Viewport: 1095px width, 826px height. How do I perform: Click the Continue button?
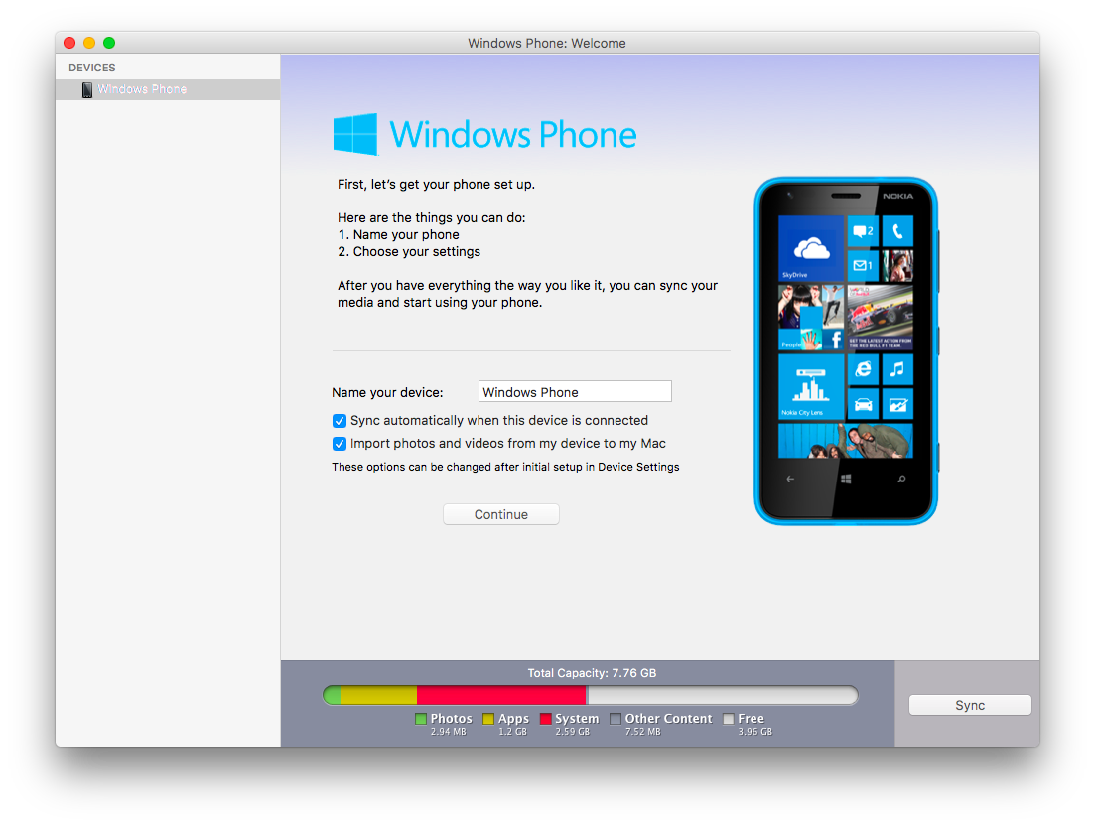(500, 514)
